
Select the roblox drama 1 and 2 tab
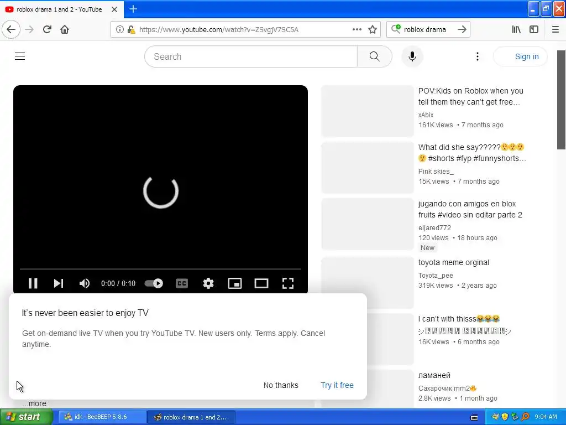pyautogui.click(x=59, y=9)
